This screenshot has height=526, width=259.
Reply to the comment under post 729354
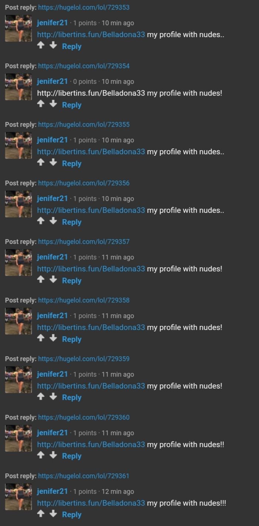click(72, 105)
